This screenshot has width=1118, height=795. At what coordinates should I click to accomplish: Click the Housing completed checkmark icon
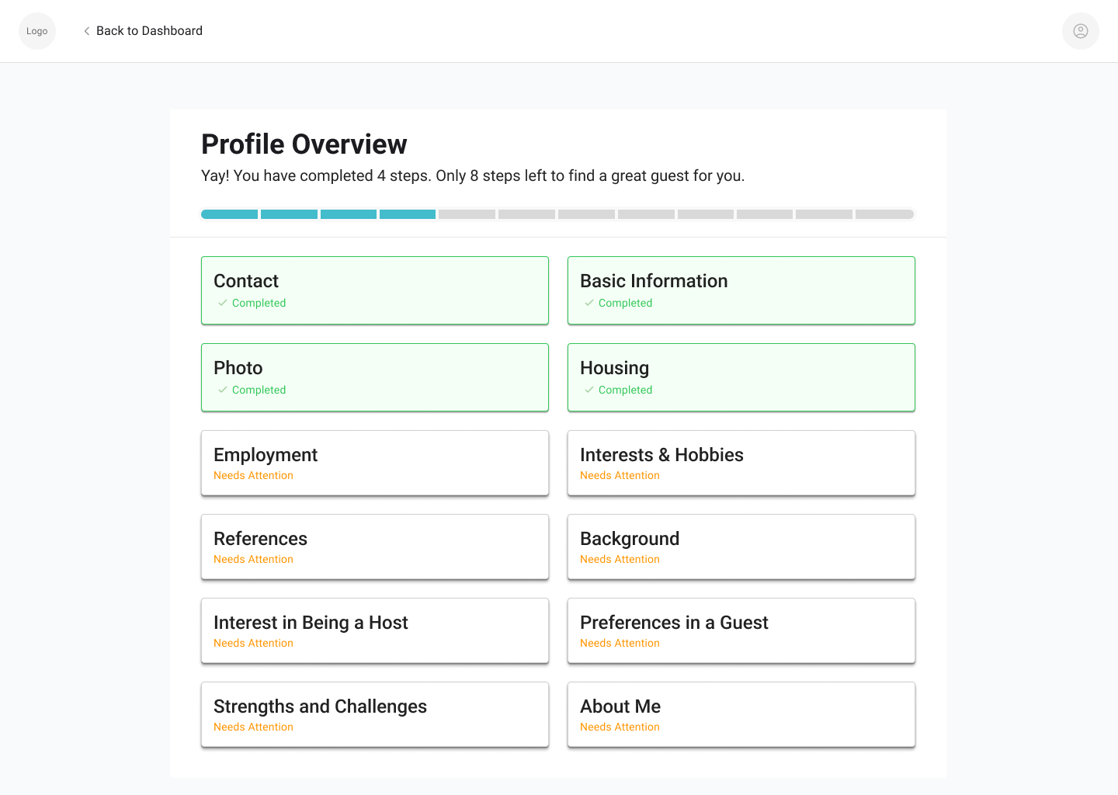(x=589, y=390)
